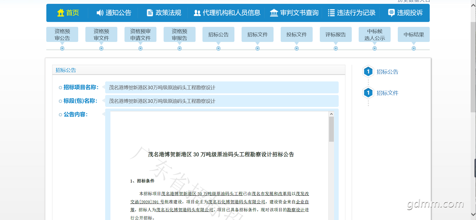Click timeline dot under 资格预审文件
476x220 pixels.
[101, 48]
